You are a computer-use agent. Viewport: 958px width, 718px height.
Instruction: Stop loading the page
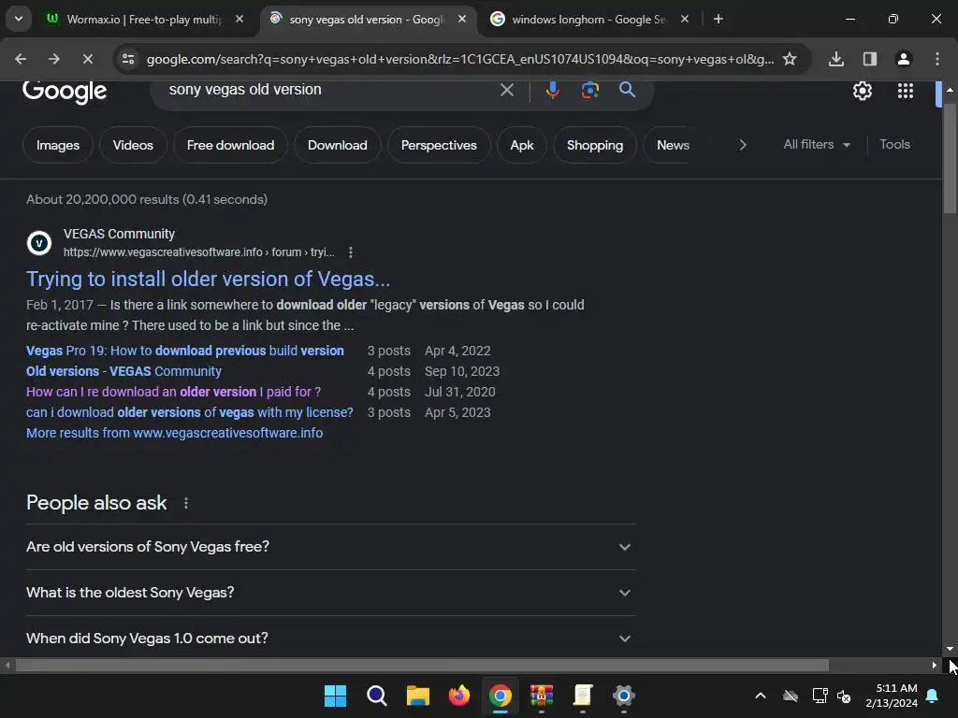(x=87, y=59)
